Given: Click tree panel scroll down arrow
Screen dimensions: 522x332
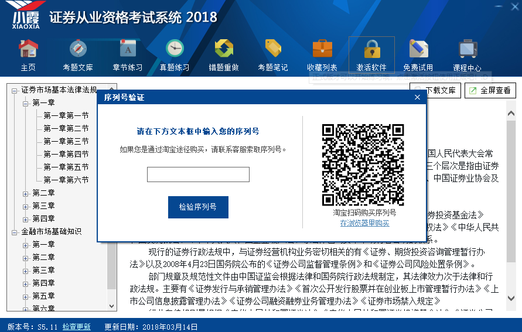Looking at the screenshot, I should coord(112,306).
